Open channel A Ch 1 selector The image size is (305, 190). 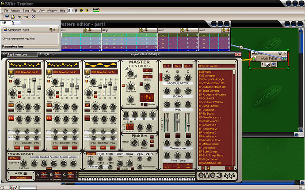pos(167,66)
